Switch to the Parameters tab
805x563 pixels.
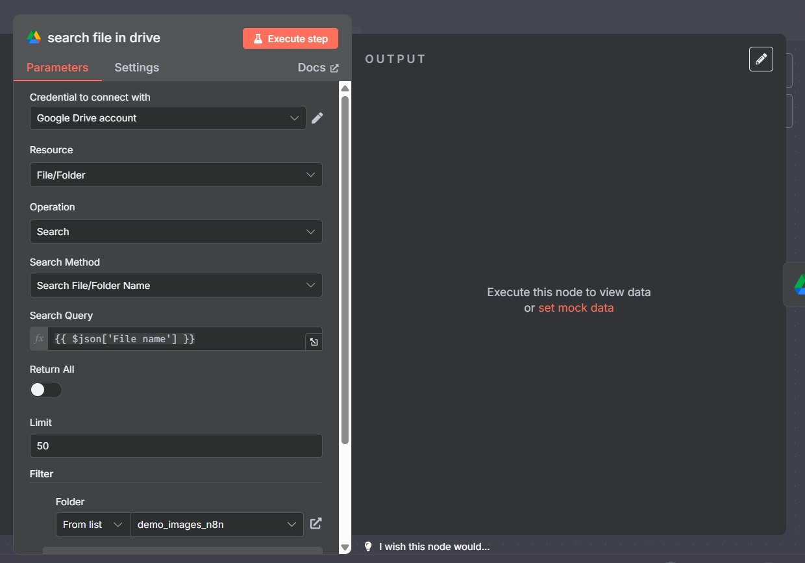click(57, 68)
